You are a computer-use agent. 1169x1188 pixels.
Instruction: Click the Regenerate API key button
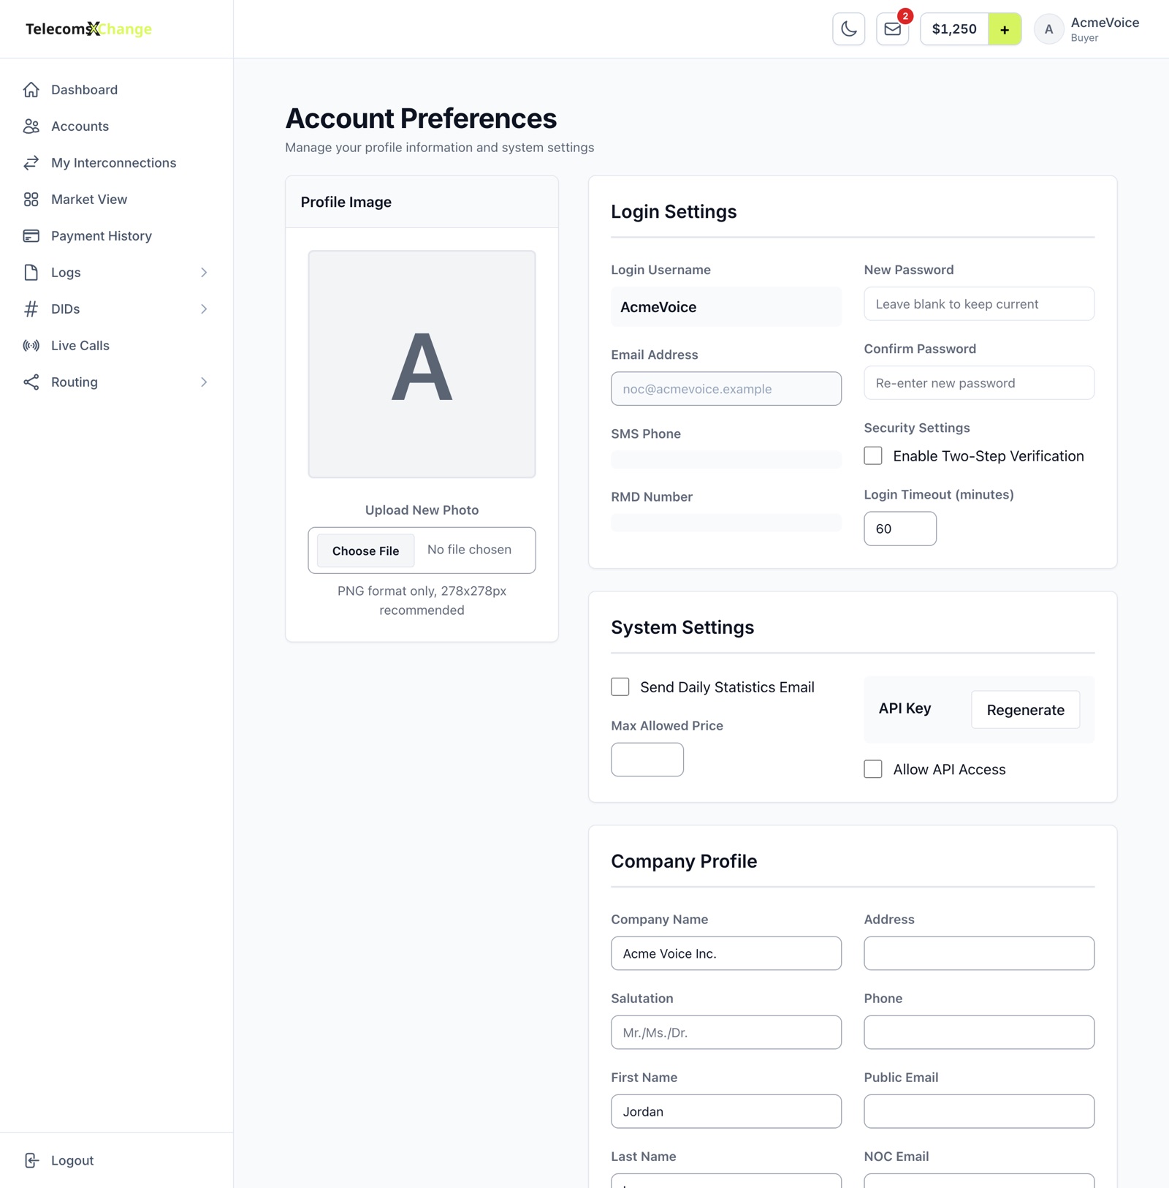pos(1025,710)
